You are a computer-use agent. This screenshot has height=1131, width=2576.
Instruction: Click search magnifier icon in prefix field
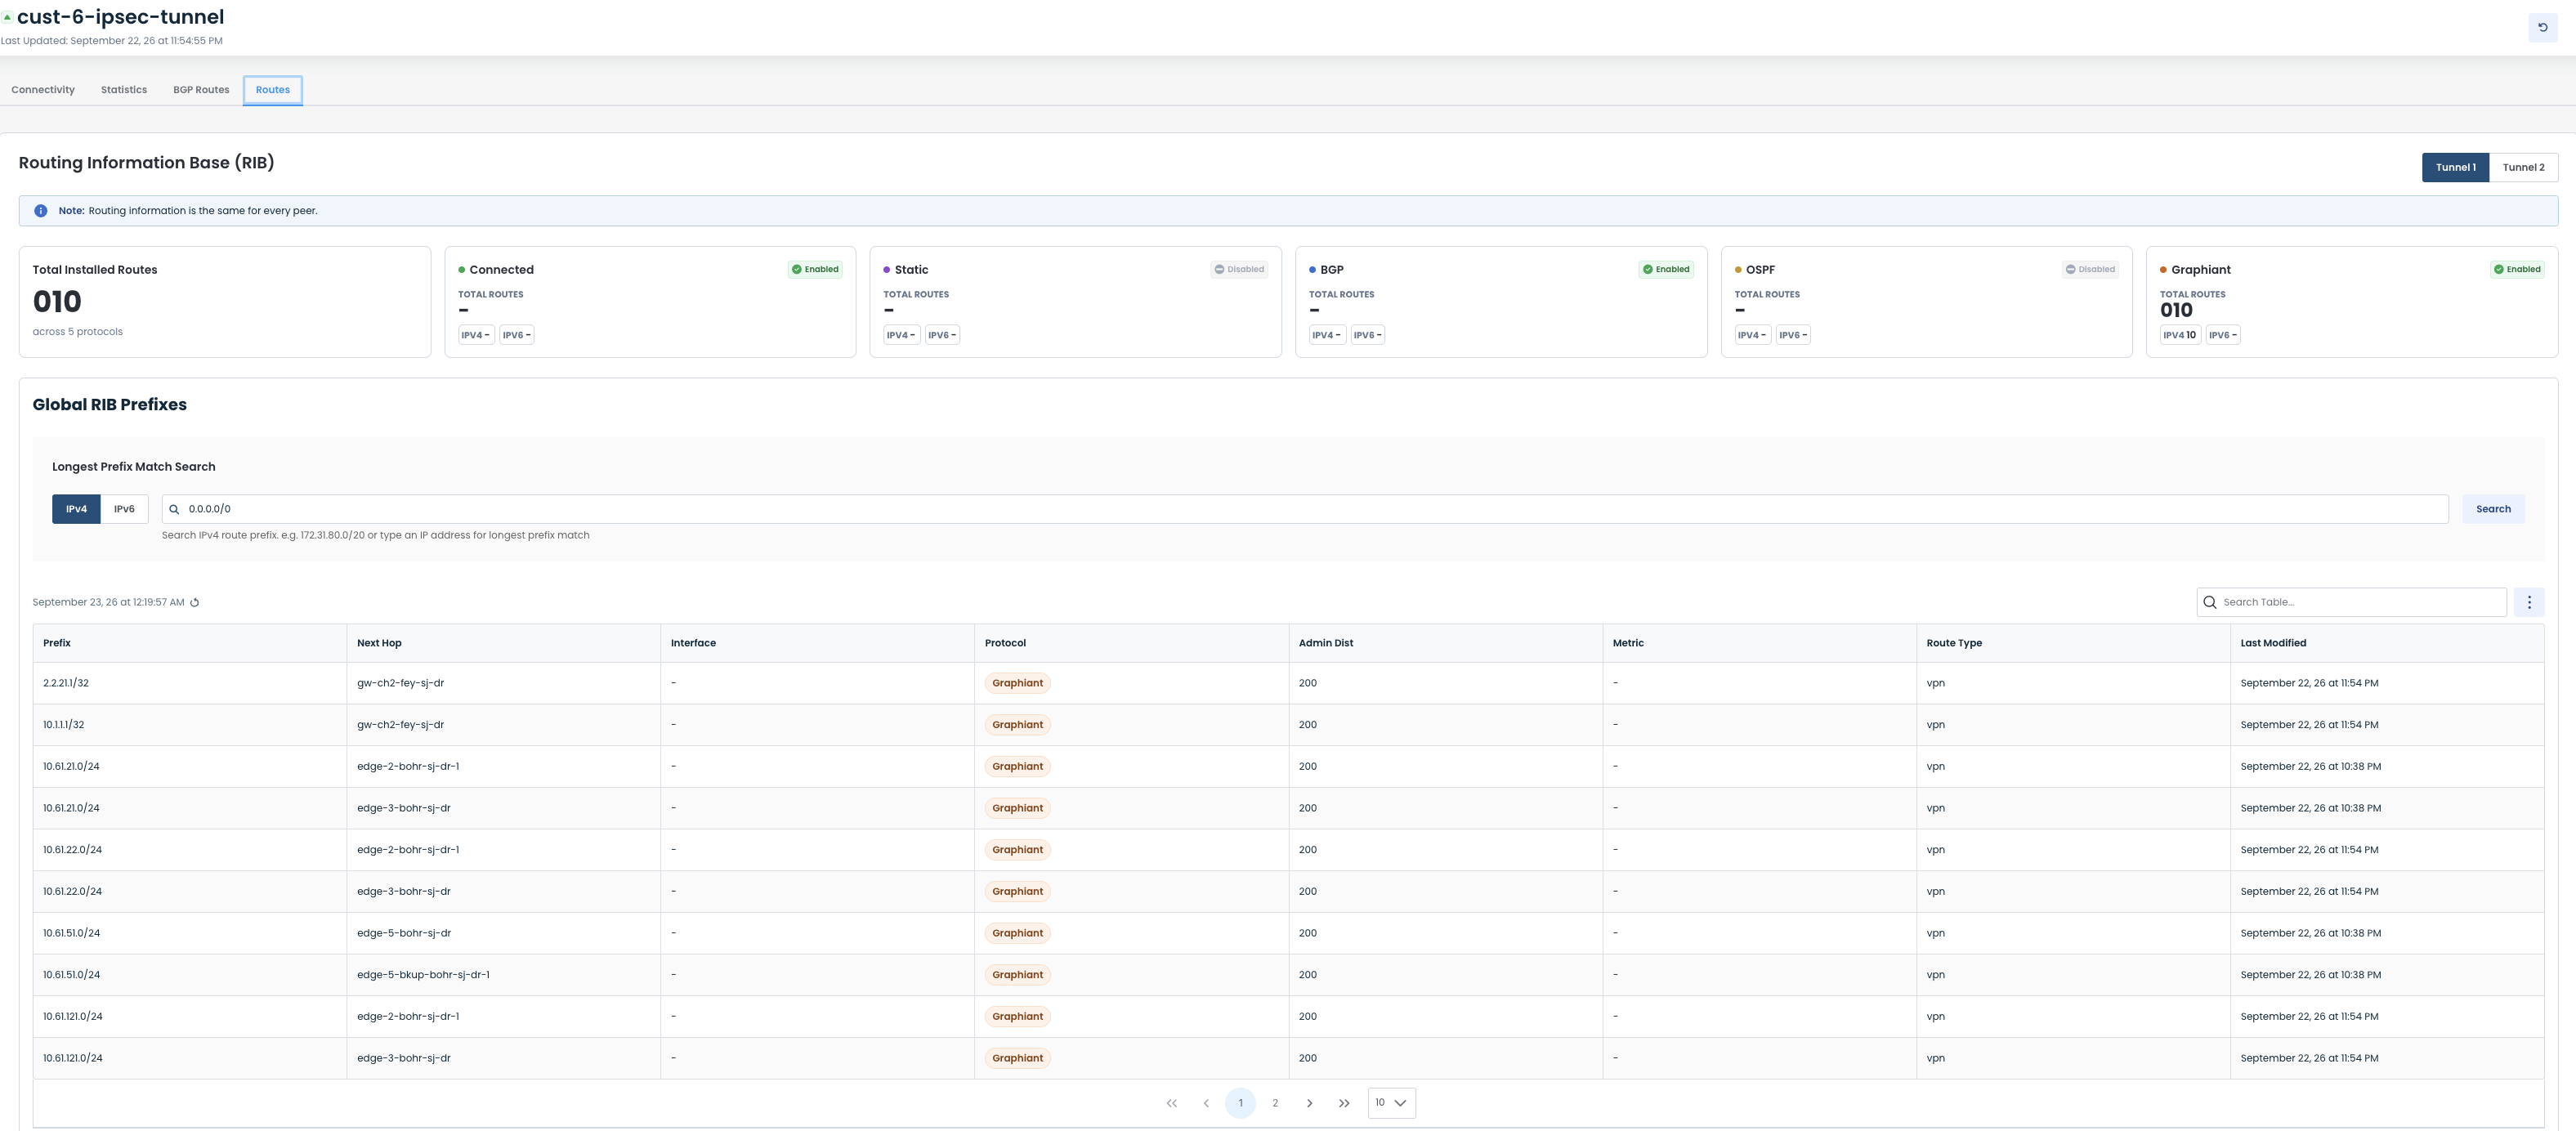(x=174, y=509)
